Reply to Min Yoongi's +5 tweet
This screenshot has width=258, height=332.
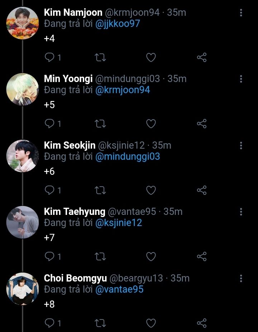click(49, 124)
